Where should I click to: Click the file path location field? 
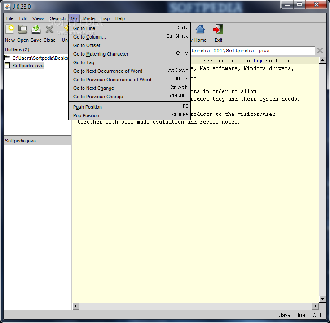pyautogui.click(x=252, y=50)
